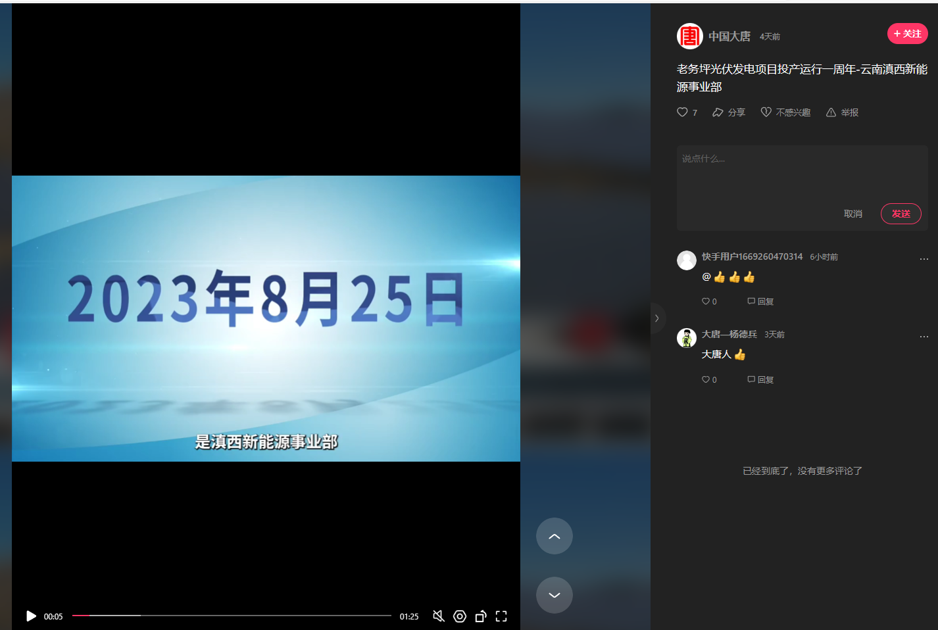This screenshot has width=938, height=630.
Task: Go to next video with down arrow
Action: 554,595
